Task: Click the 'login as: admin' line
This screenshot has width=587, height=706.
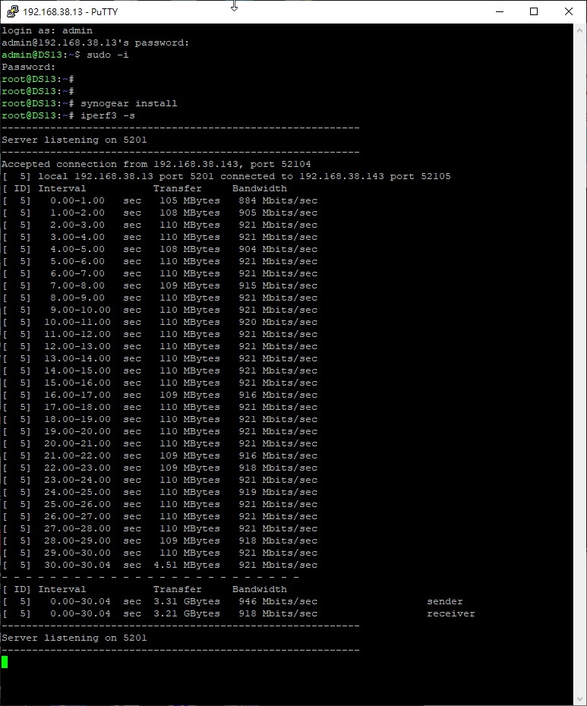Action: click(47, 30)
